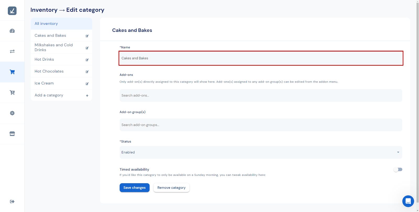
Task: Click the storefront icon in sidebar
Action: 12,134
